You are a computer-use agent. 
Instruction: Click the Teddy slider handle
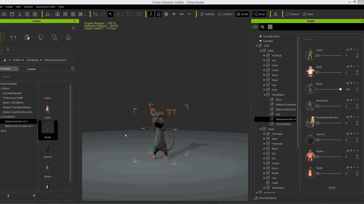point(318,173)
